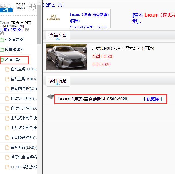This screenshot has width=175, height=174.
Task: Click the LC500 car photo thumbnail
Action: tap(67, 57)
